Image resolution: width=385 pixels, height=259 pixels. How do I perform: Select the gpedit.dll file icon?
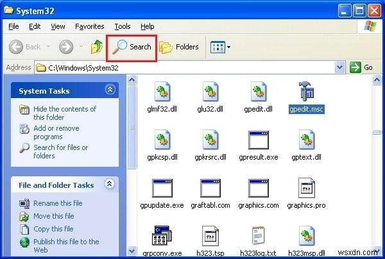click(259, 92)
